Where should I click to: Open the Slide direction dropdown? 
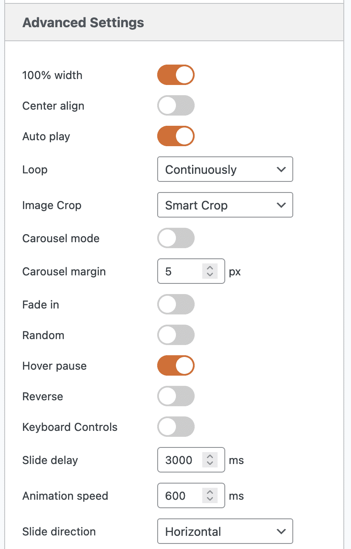point(225,532)
